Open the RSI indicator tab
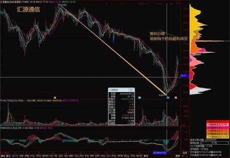Screen dimensions: 230x158 point(87,156)
